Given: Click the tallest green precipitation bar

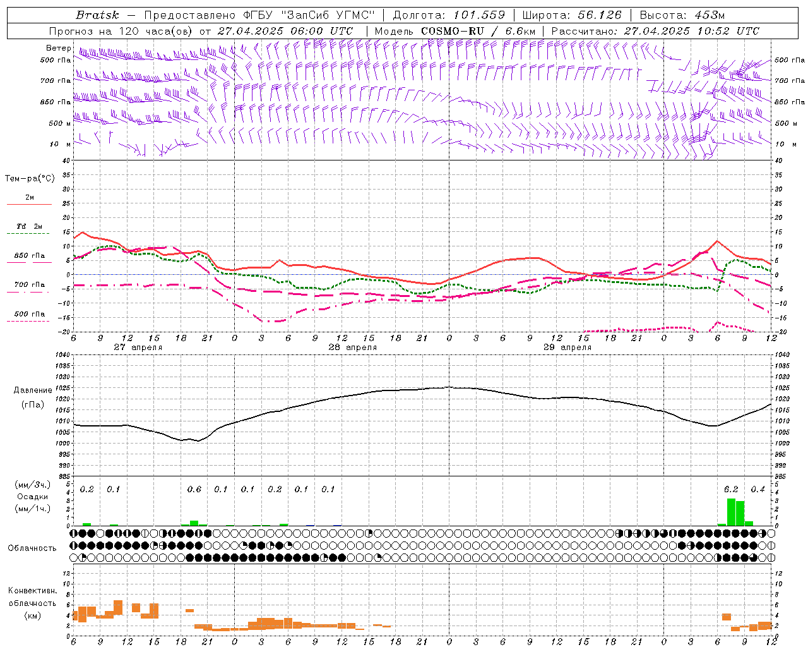Looking at the screenshot, I should 731,512.
